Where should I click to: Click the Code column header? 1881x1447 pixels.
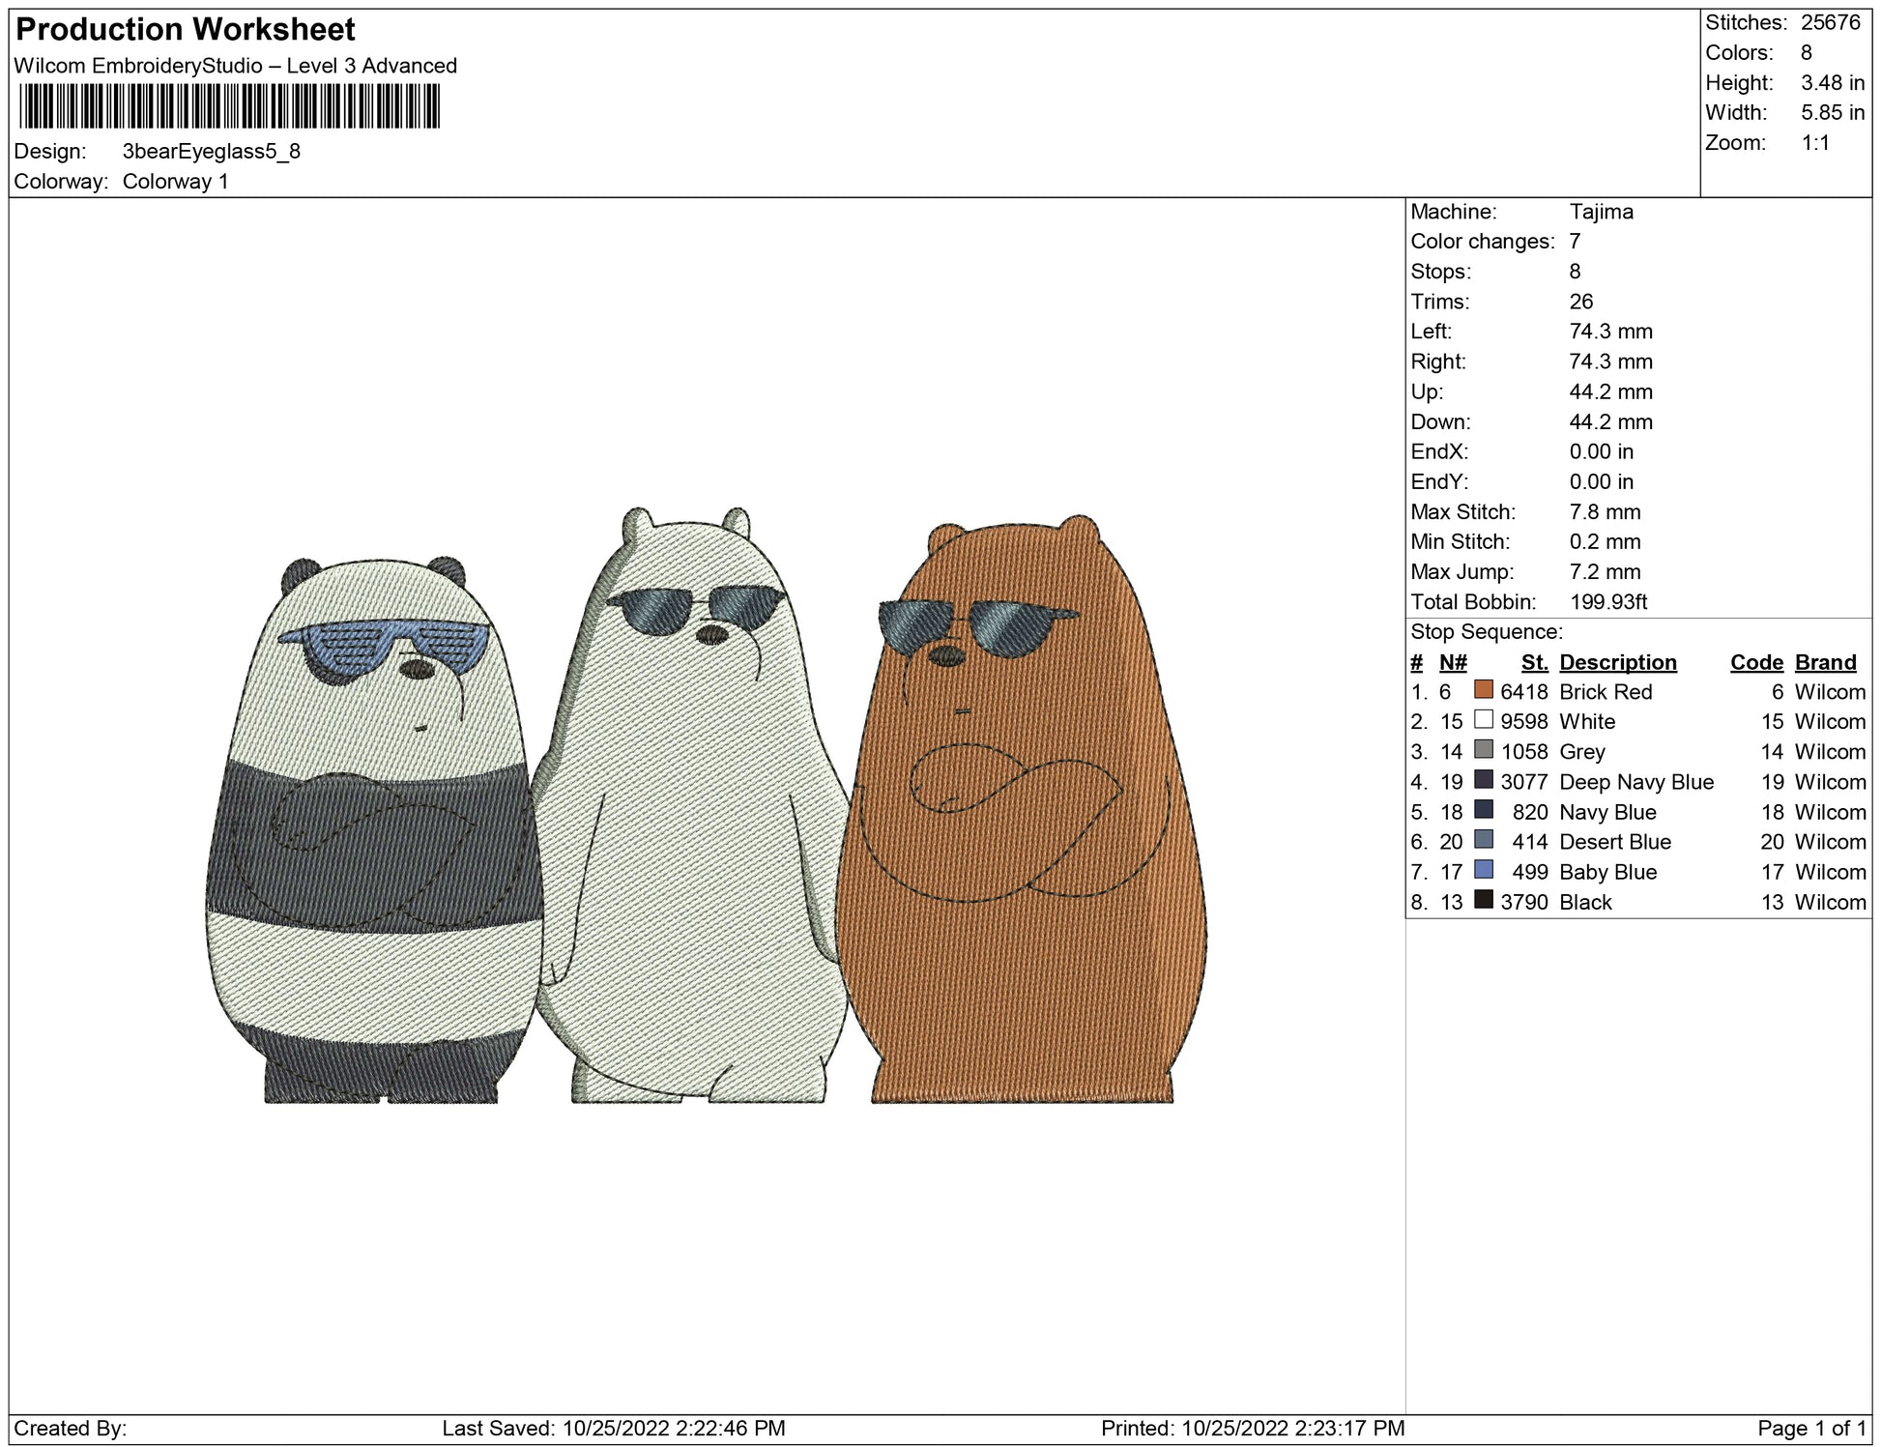click(1755, 662)
